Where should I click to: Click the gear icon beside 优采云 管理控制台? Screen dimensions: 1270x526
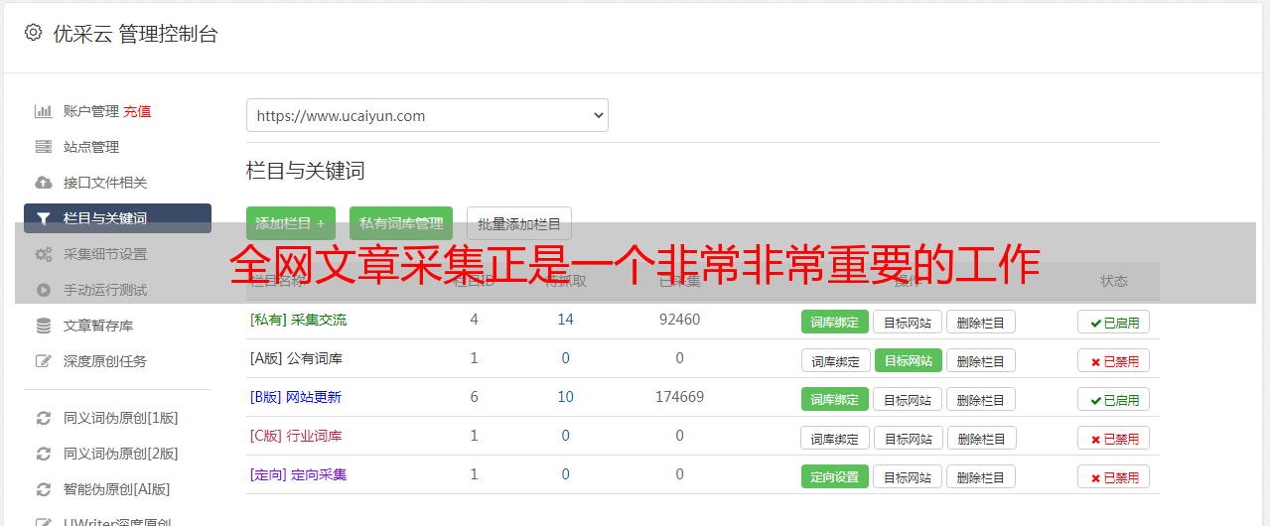pos(33,33)
